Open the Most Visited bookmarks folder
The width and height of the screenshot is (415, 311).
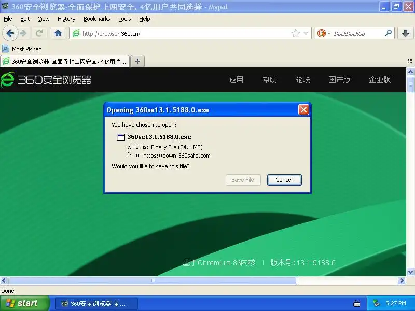(22, 49)
